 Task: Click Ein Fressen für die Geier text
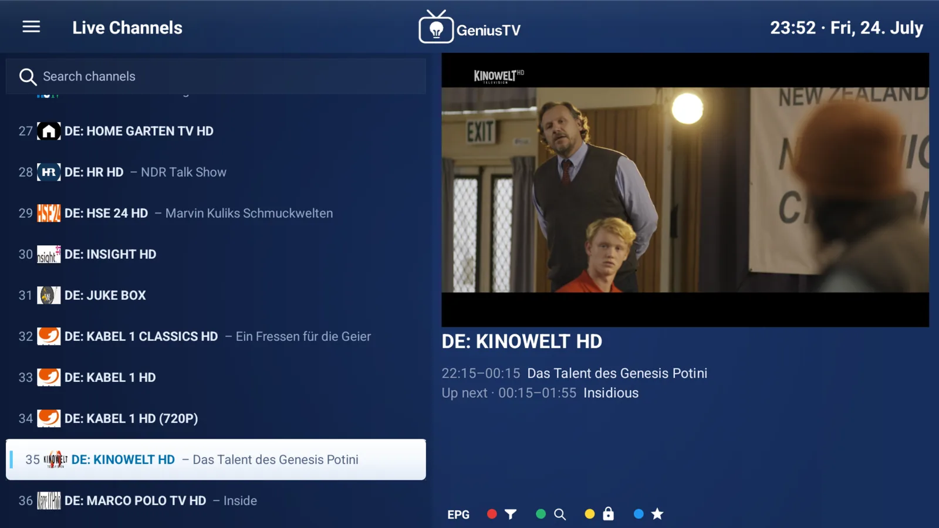[303, 336]
